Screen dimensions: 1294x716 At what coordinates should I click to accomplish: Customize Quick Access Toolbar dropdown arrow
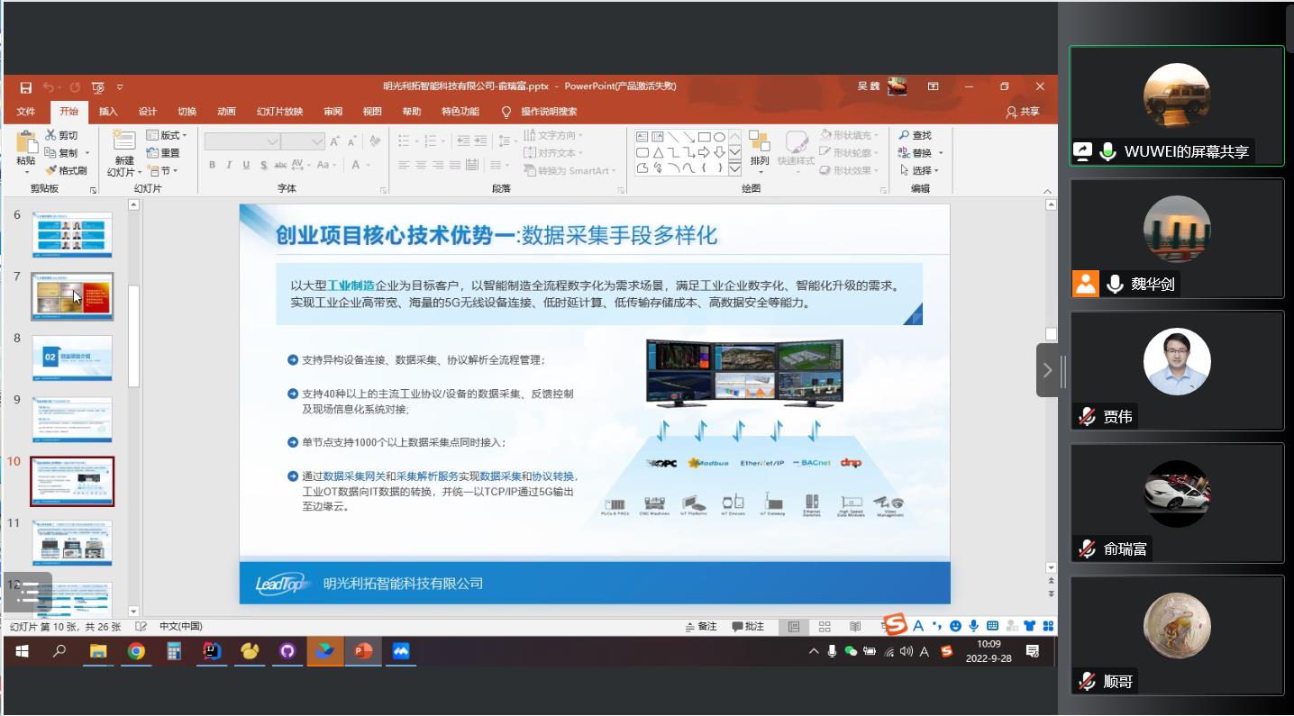pyautogui.click(x=120, y=87)
